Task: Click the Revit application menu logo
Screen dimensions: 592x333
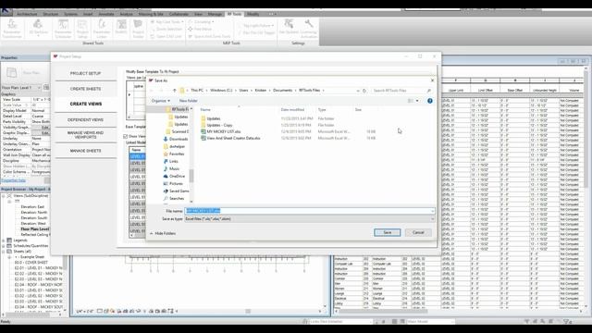Action: (6, 11)
